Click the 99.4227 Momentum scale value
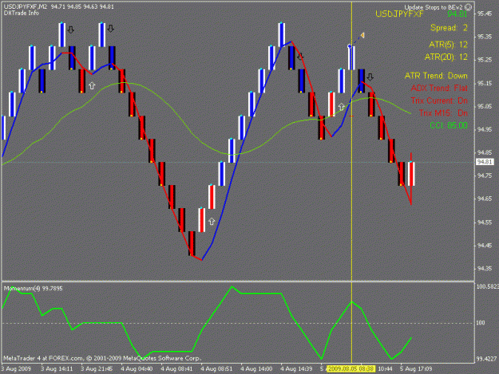 (x=486, y=359)
